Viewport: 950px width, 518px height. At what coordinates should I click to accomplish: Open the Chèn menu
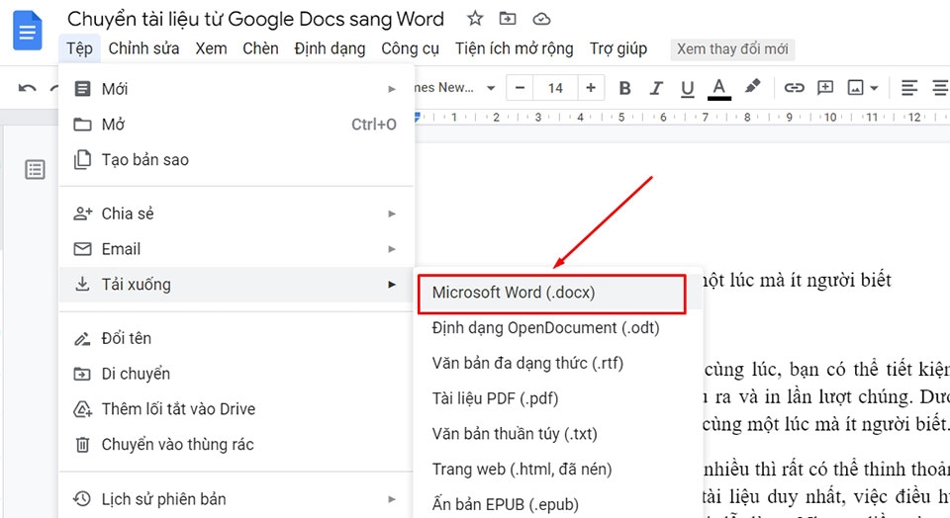pos(260,48)
